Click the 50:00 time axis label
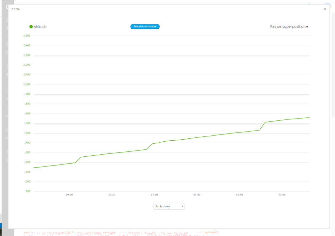The image size is (335, 236). (x=282, y=195)
